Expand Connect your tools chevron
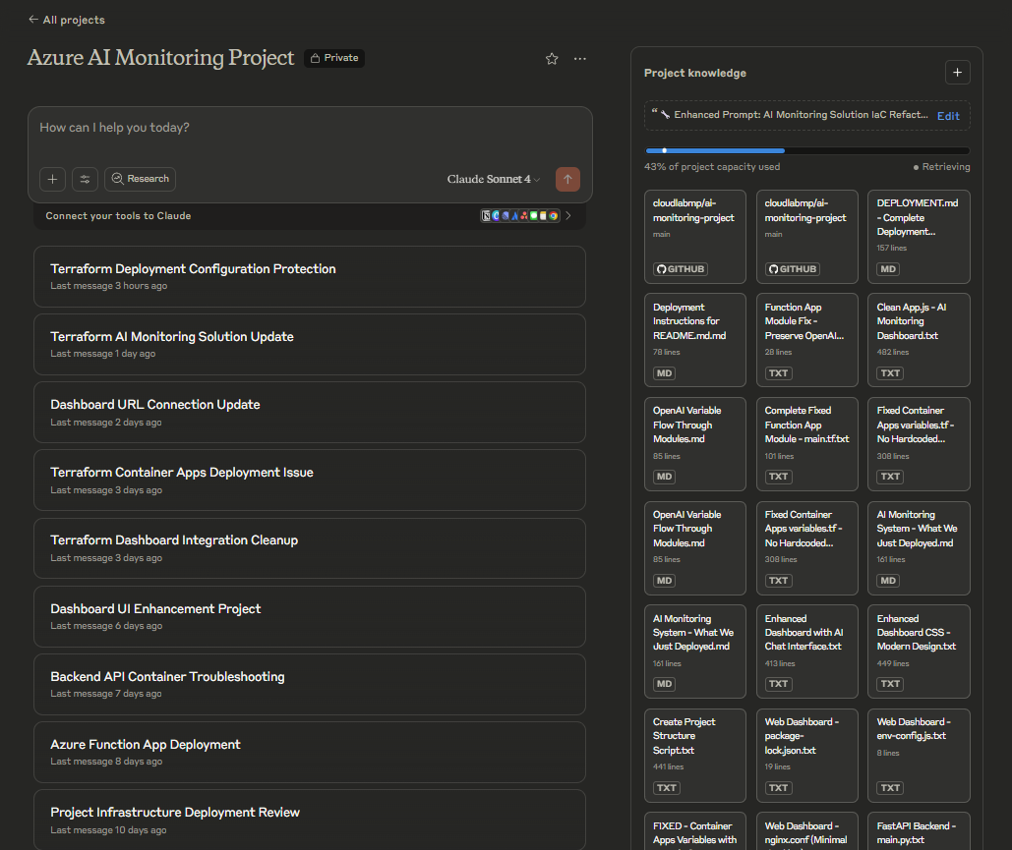1012x850 pixels. click(x=568, y=216)
